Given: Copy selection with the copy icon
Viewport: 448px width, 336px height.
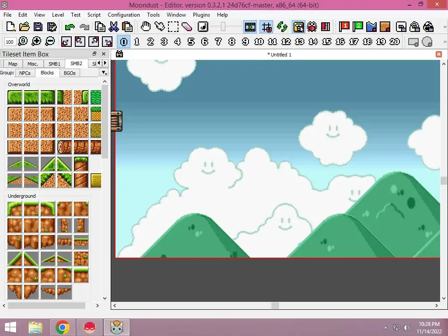Looking at the screenshot, I should [100, 27].
